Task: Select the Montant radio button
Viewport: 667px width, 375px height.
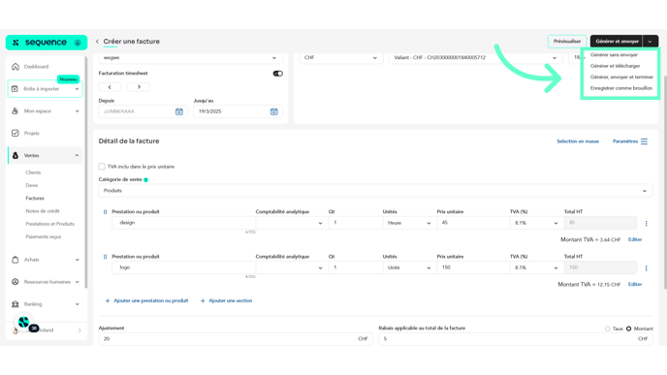Action: click(629, 328)
